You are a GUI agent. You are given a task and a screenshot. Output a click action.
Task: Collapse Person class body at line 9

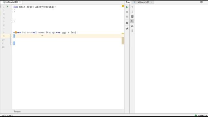pos(12,36)
